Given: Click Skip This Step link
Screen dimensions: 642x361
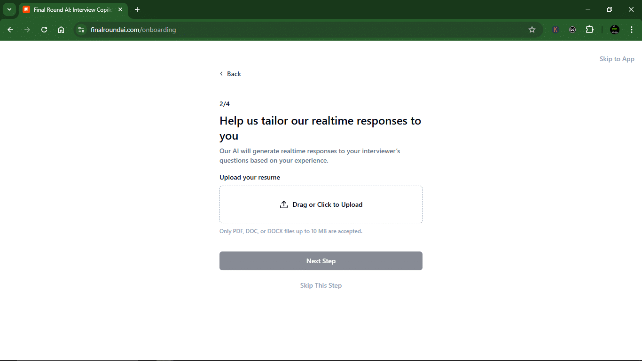Looking at the screenshot, I should point(321,285).
